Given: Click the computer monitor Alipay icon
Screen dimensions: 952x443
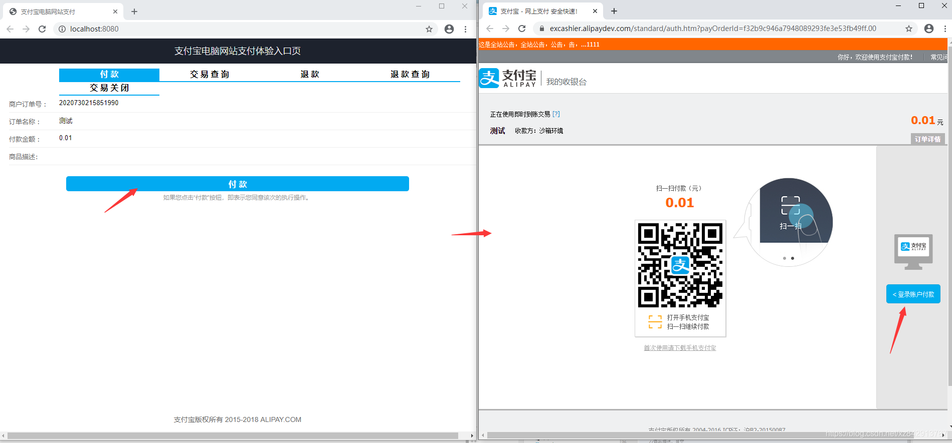Looking at the screenshot, I should click(x=913, y=252).
